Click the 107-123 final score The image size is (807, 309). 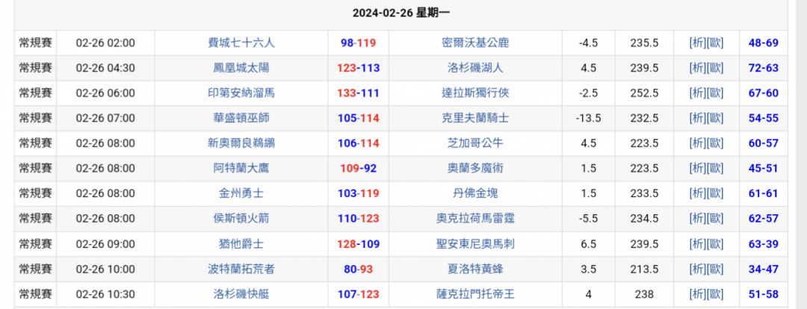click(358, 294)
